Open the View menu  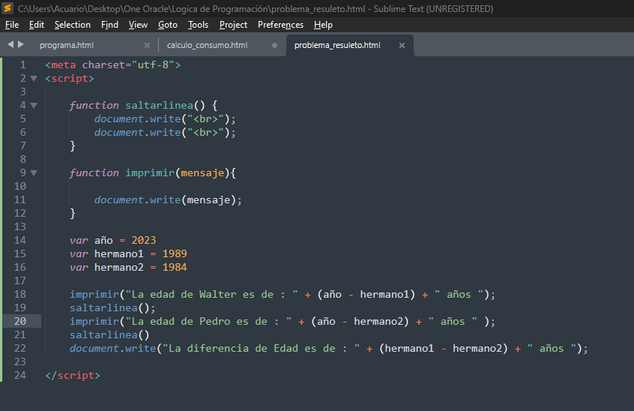(138, 25)
